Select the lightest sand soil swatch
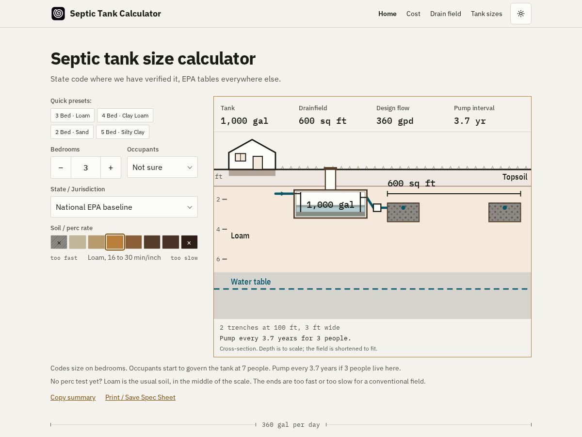582x437 pixels. click(x=78, y=242)
